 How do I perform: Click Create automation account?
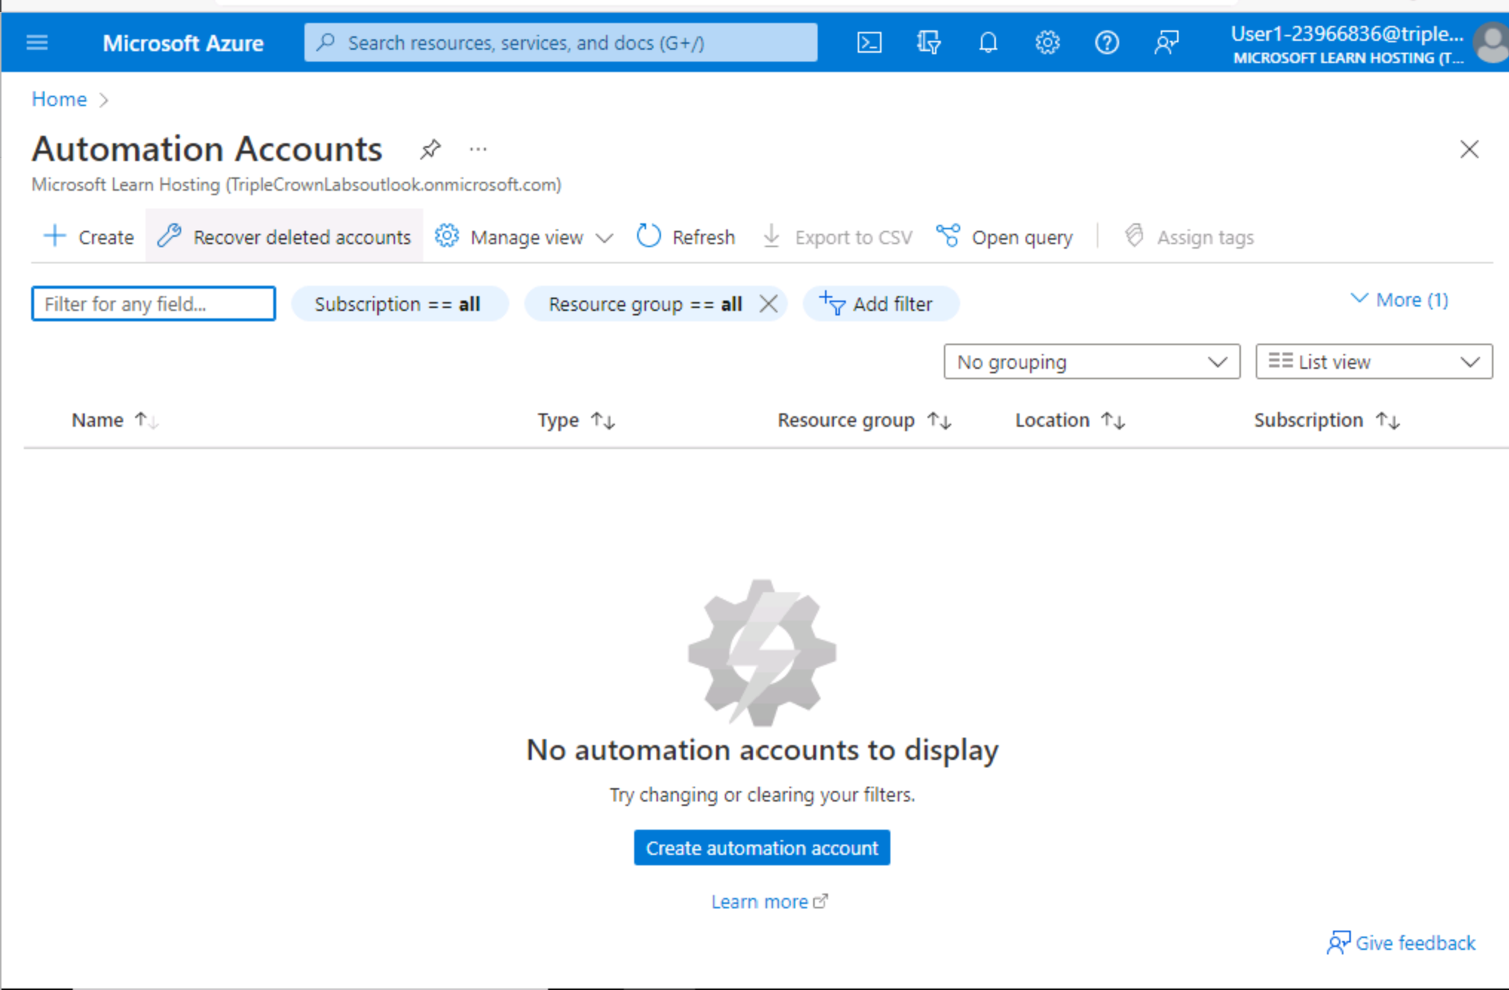(761, 848)
